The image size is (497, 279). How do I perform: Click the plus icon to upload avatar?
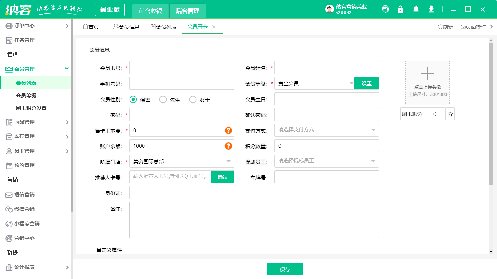point(428,73)
